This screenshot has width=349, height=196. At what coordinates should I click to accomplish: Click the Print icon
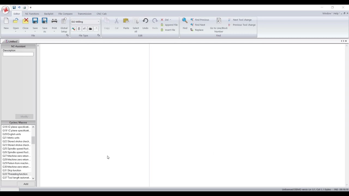[x=54, y=21]
